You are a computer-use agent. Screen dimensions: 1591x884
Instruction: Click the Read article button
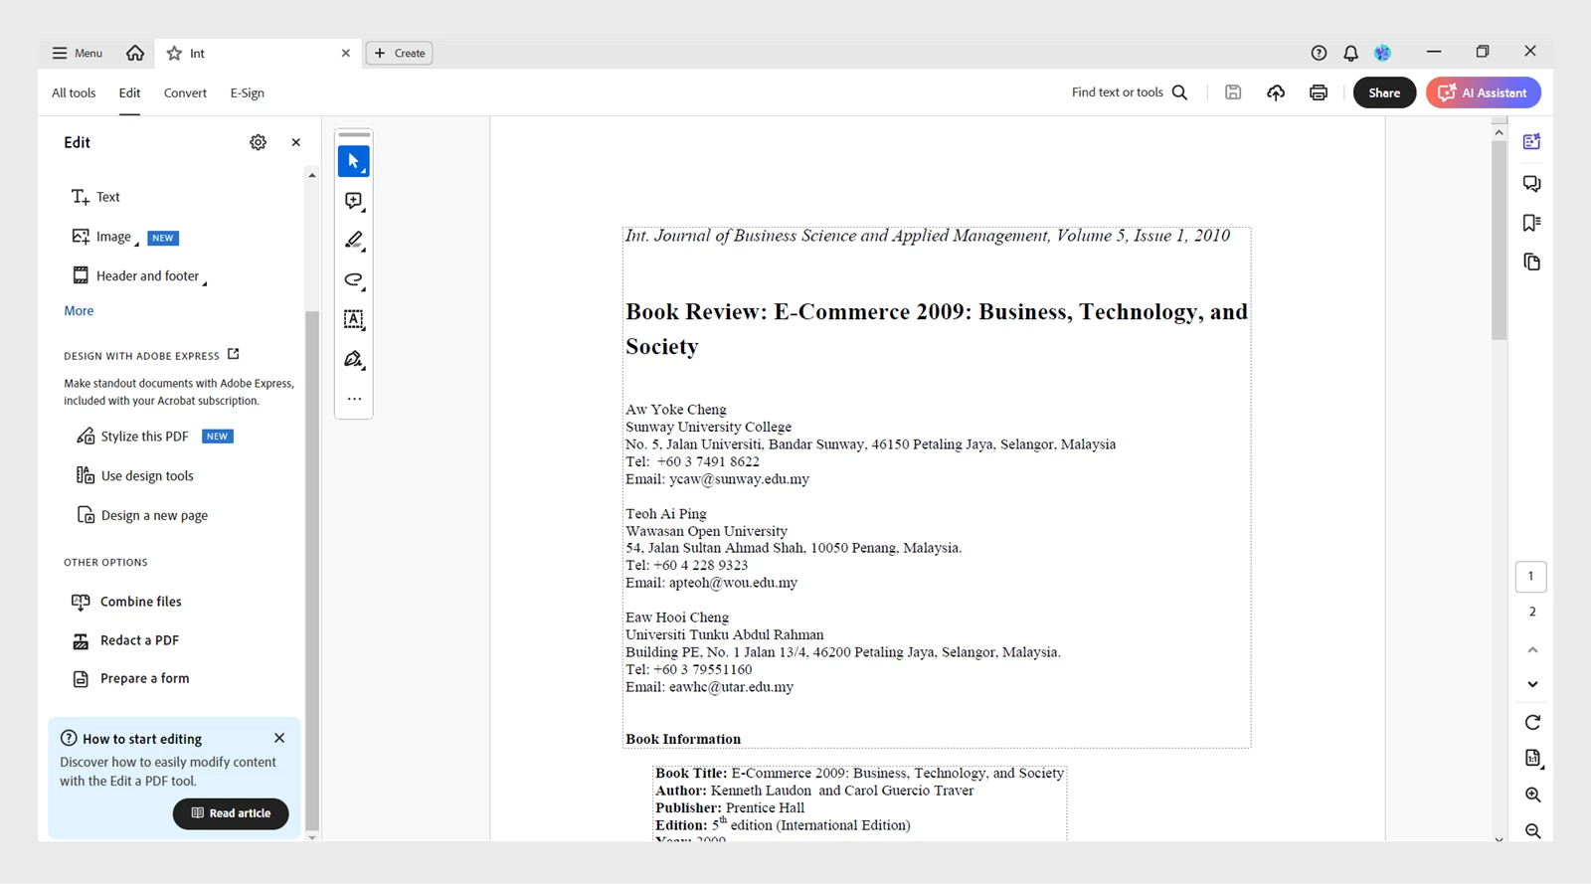pyautogui.click(x=231, y=813)
